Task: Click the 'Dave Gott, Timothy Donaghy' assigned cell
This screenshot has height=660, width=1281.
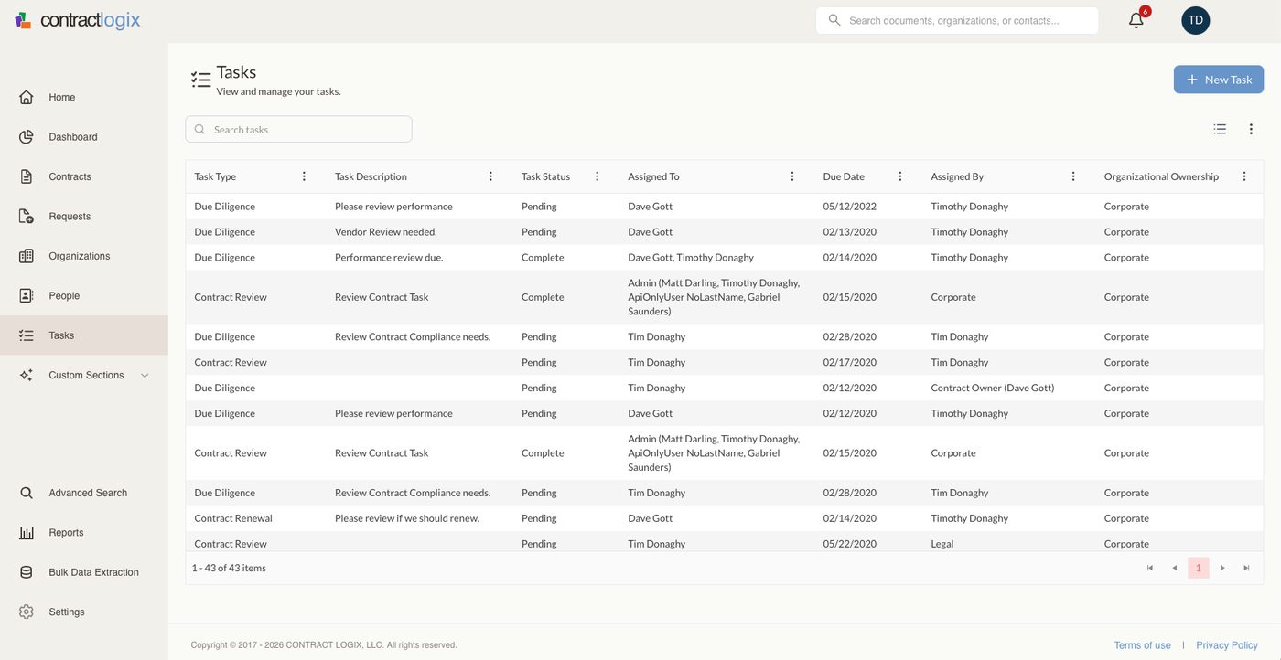Action: click(x=691, y=258)
